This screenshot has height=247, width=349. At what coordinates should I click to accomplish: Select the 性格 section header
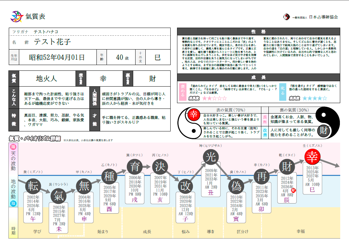[x=258, y=31]
